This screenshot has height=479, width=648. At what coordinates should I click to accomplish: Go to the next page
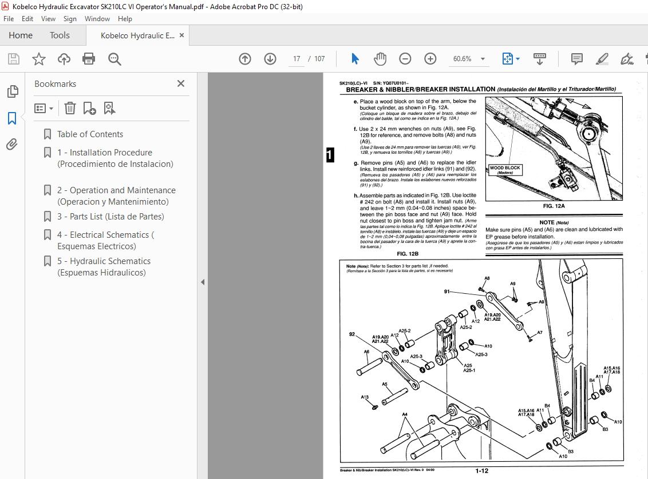click(270, 59)
